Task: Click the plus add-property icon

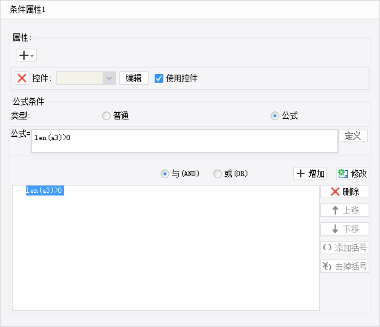Action: 24,55
